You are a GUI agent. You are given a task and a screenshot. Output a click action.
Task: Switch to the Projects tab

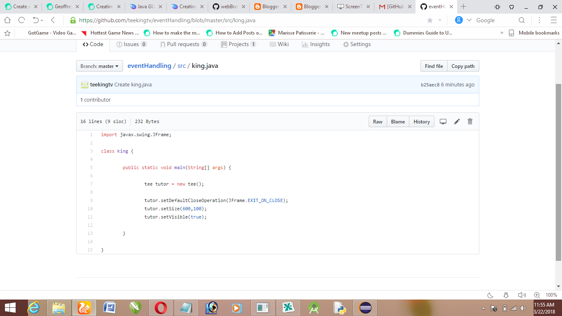(x=239, y=44)
